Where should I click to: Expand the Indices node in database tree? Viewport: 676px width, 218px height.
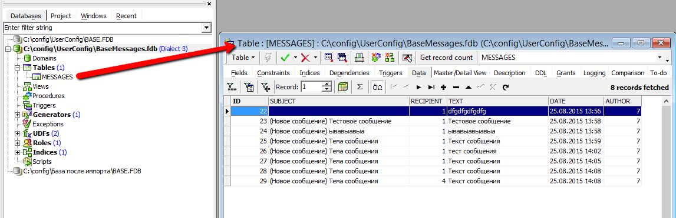[x=17, y=152]
